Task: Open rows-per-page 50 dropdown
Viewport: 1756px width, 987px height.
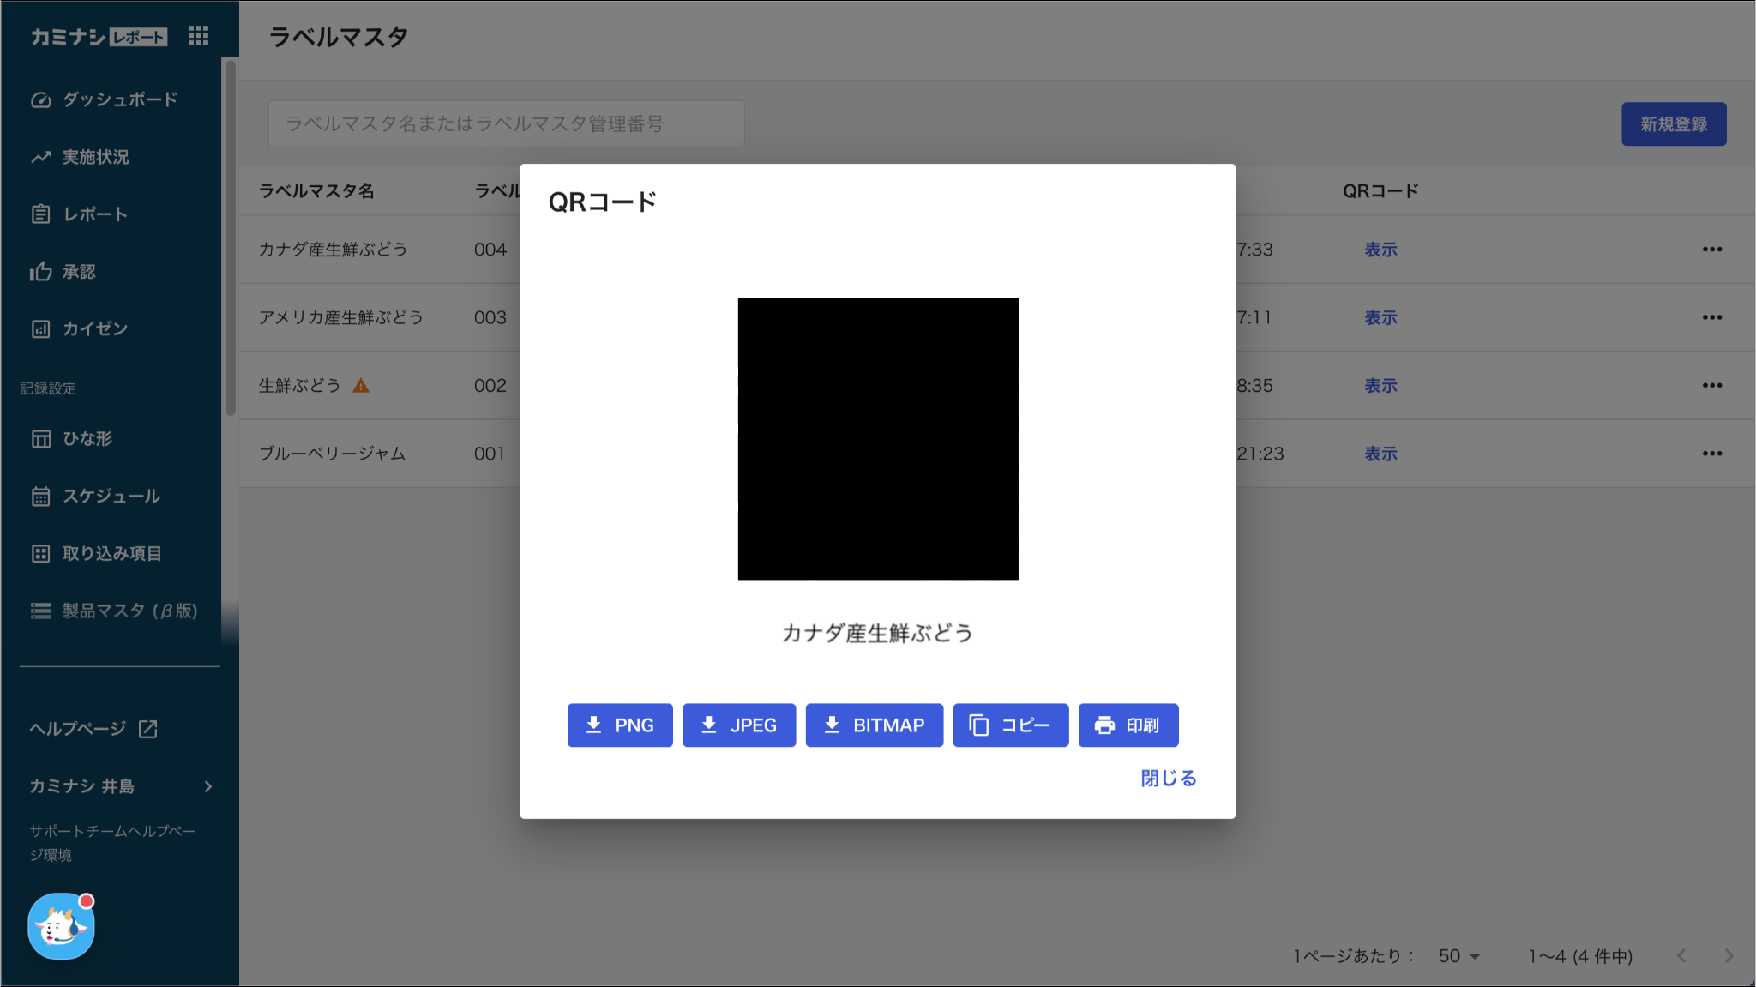Action: 1459,956
